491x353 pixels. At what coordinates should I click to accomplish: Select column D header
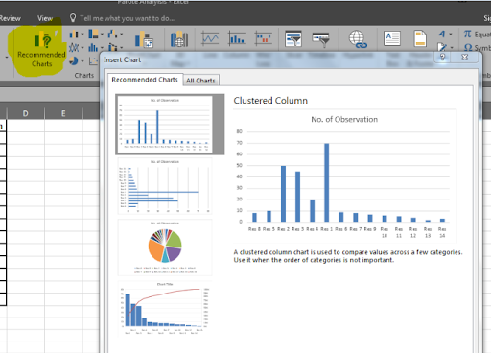[26, 113]
